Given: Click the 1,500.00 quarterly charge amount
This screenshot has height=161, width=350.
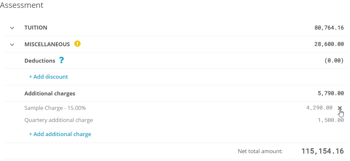Looking at the screenshot, I should click(331, 120).
